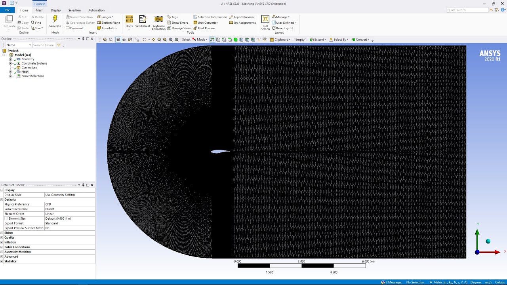Viewport: 507px width, 285px height.
Task: Expand the Inflation details section
Action: tap(2, 242)
